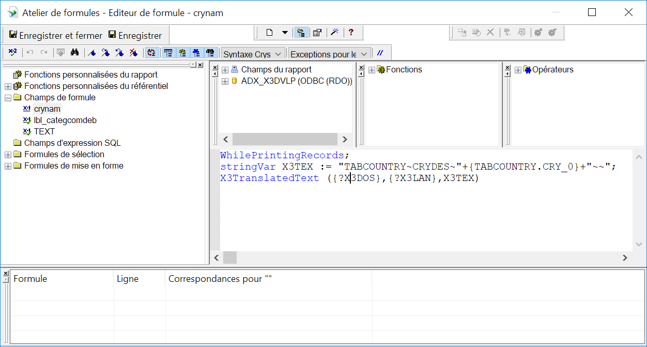647x347 pixels.
Task: Click the new formula page icon
Action: point(269,33)
